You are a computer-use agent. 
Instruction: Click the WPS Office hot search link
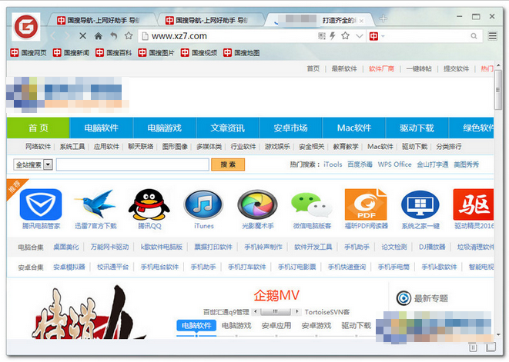(x=394, y=164)
